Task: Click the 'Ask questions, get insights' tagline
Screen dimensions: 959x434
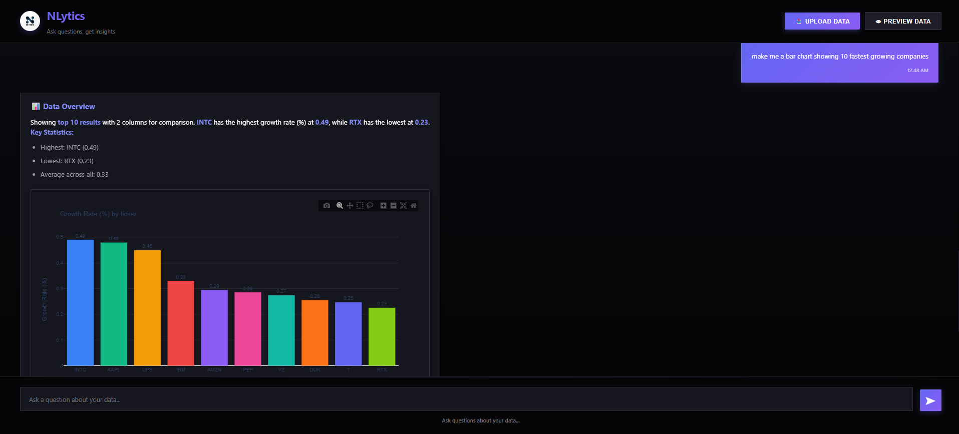Action: click(x=81, y=32)
